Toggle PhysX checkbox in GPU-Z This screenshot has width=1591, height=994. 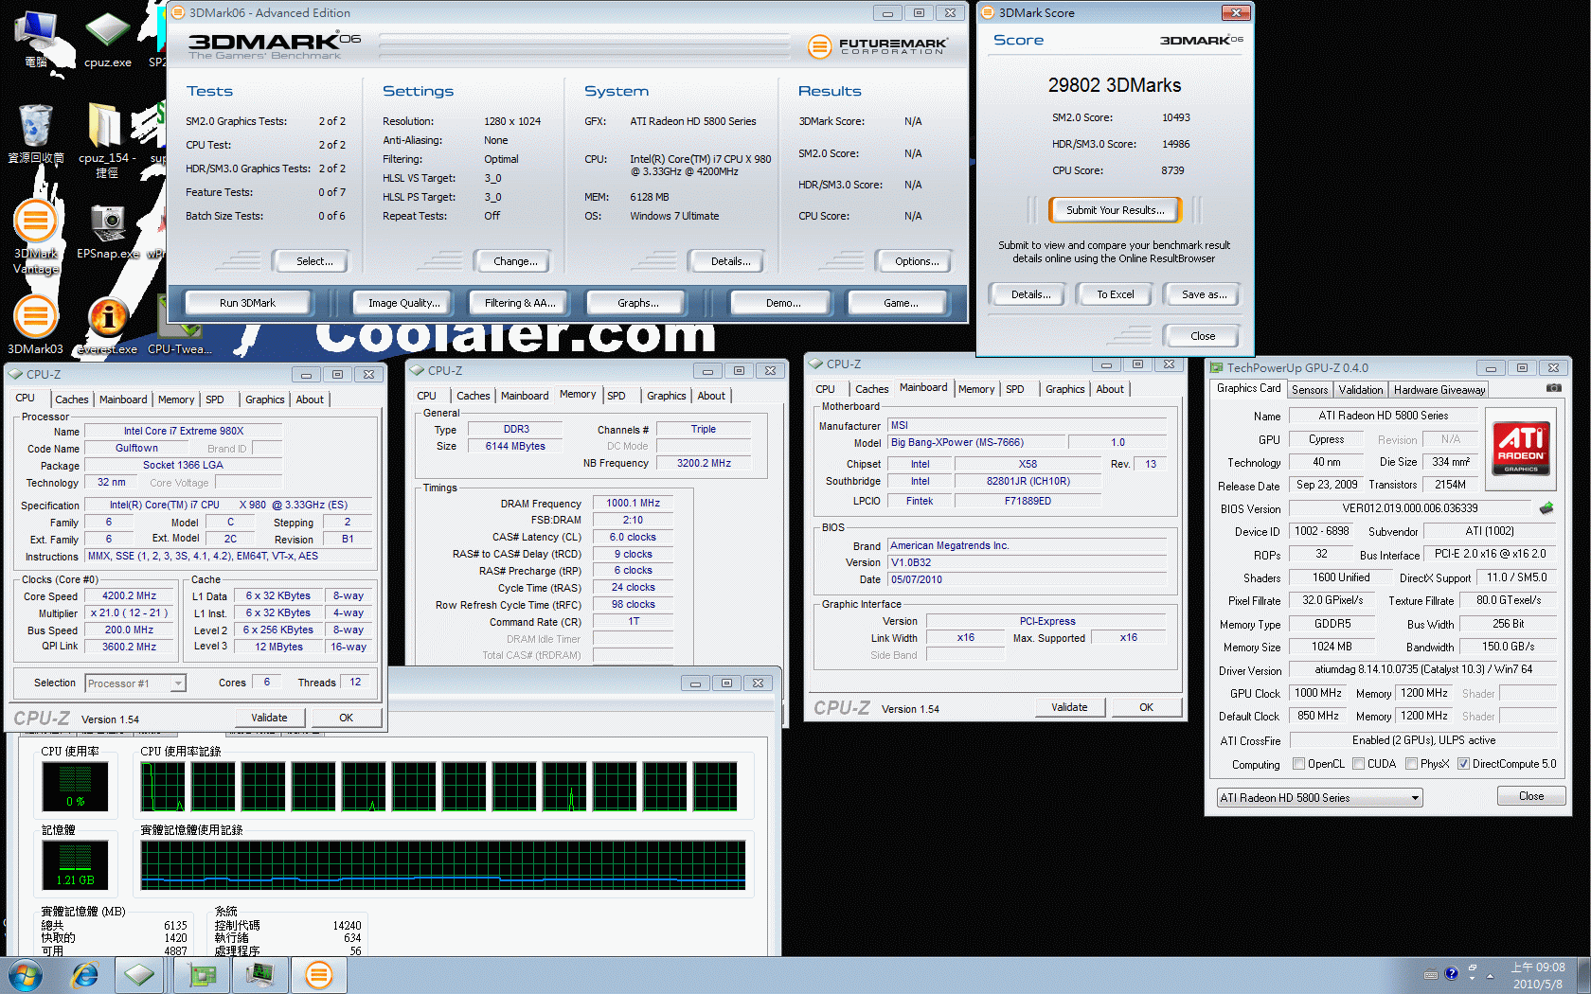[1412, 764]
